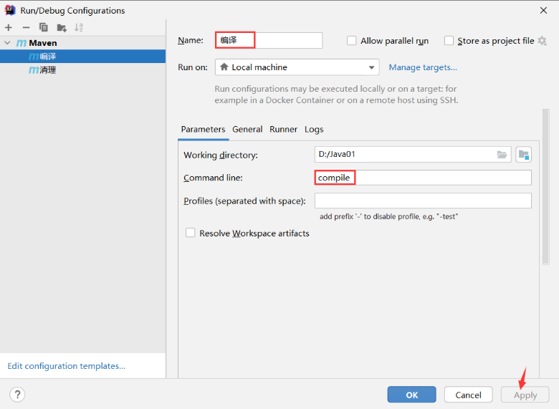The image size is (559, 409).
Task: Sort configurations alphabetically
Action: (x=79, y=27)
